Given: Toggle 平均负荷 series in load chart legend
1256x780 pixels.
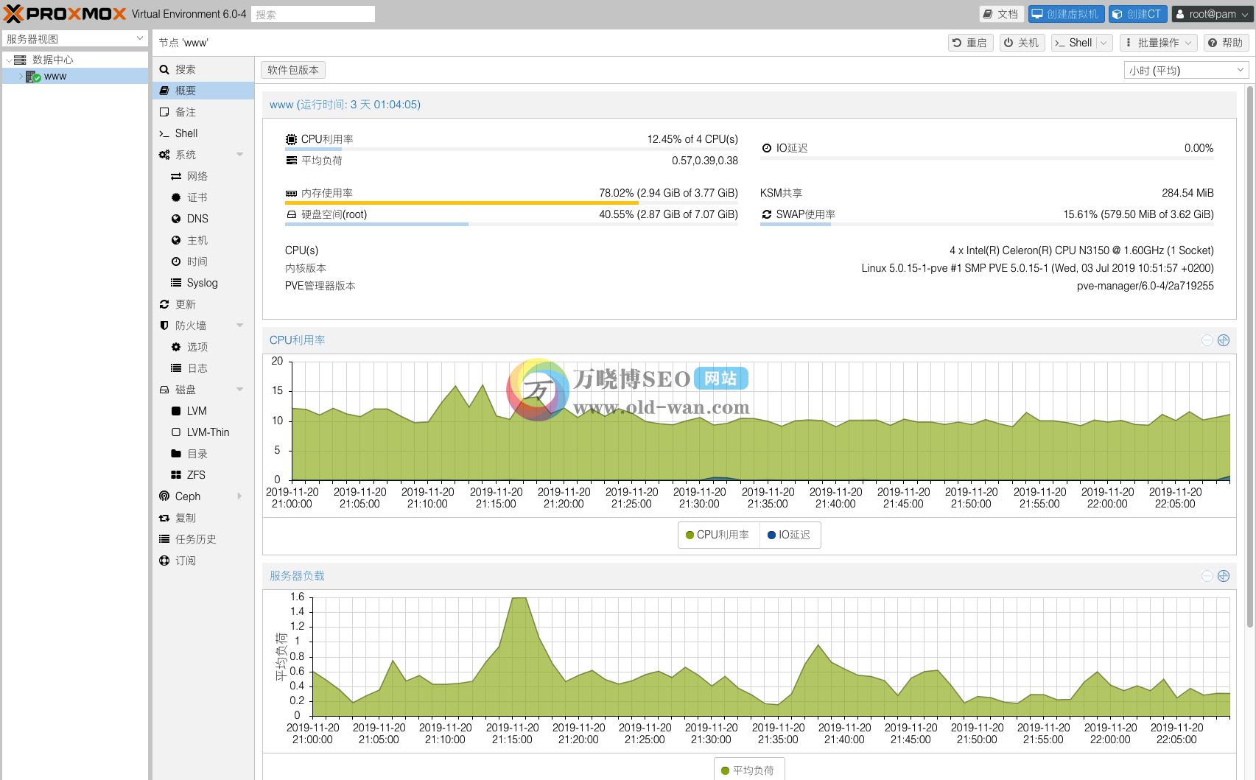Looking at the screenshot, I should pos(748,770).
